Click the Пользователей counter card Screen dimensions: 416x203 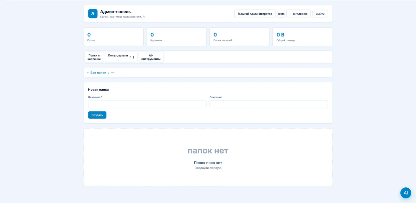[x=240, y=37]
